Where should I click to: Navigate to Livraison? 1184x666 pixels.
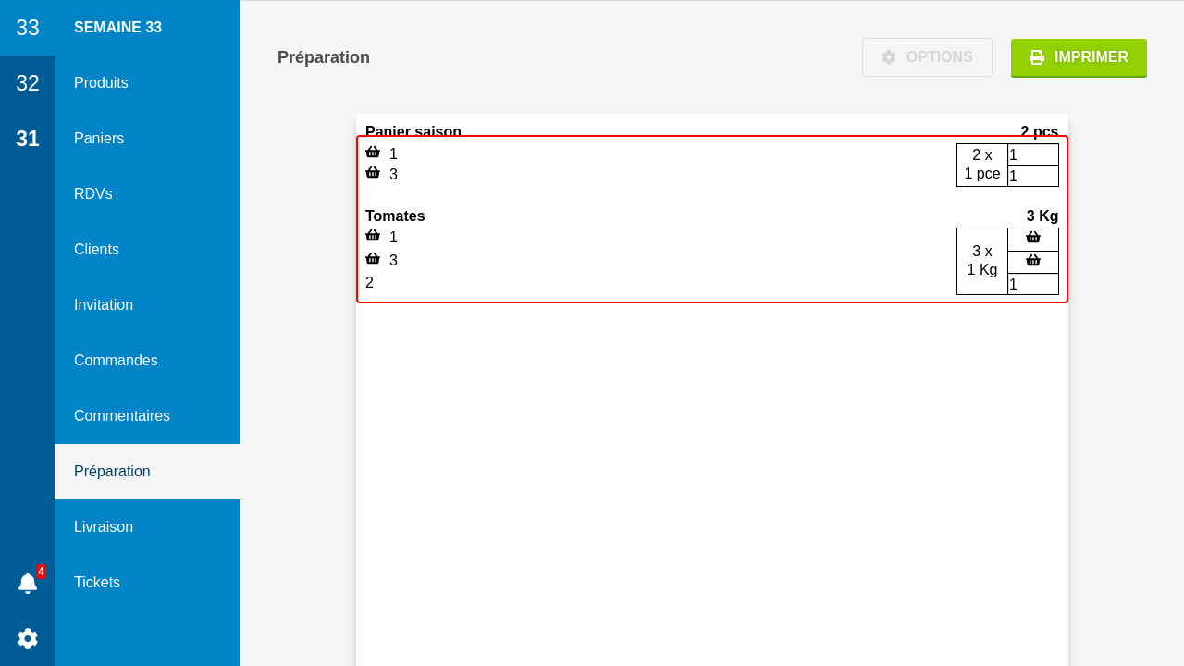point(104,527)
